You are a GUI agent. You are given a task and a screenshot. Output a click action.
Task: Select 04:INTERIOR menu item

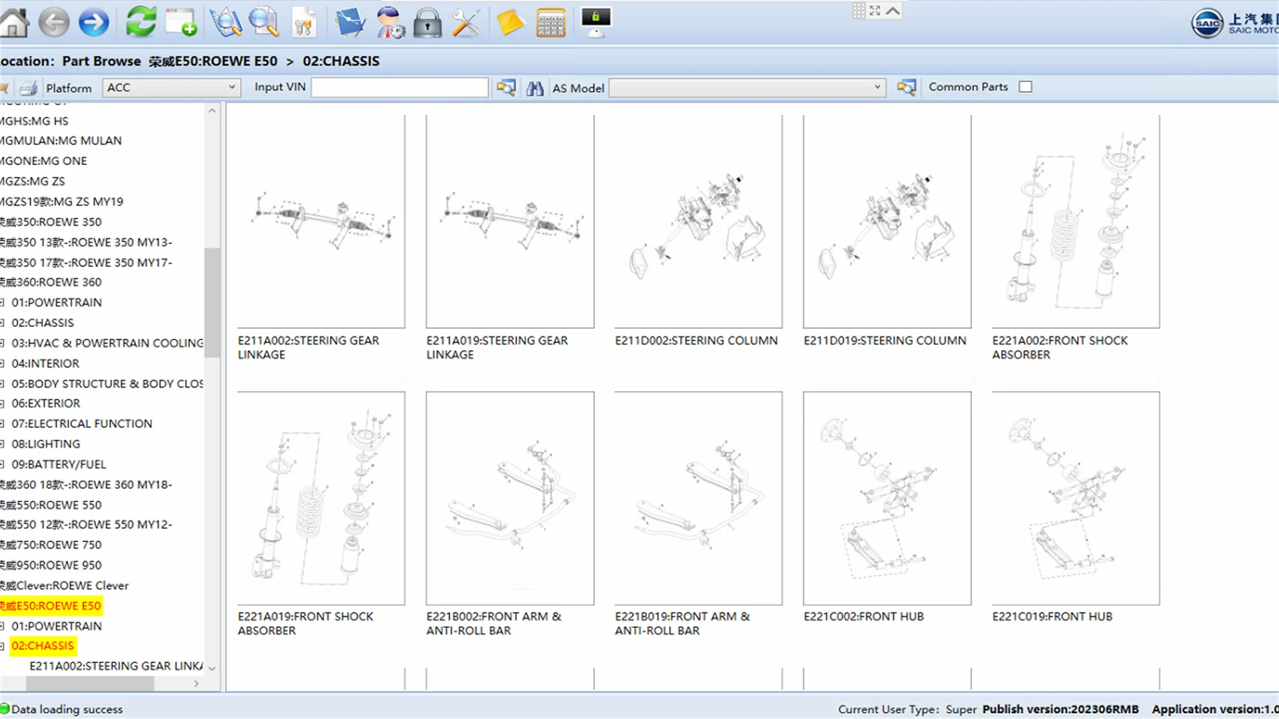pos(46,363)
